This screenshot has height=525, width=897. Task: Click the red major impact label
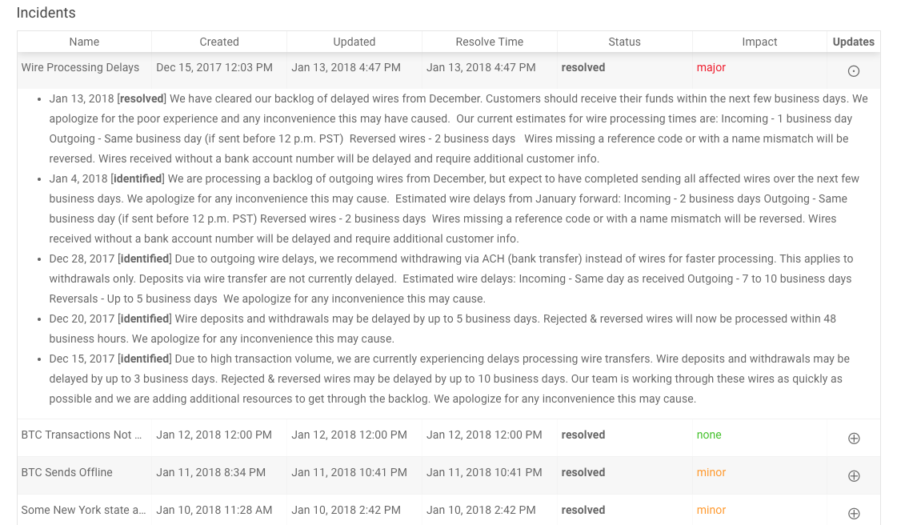[x=711, y=67]
